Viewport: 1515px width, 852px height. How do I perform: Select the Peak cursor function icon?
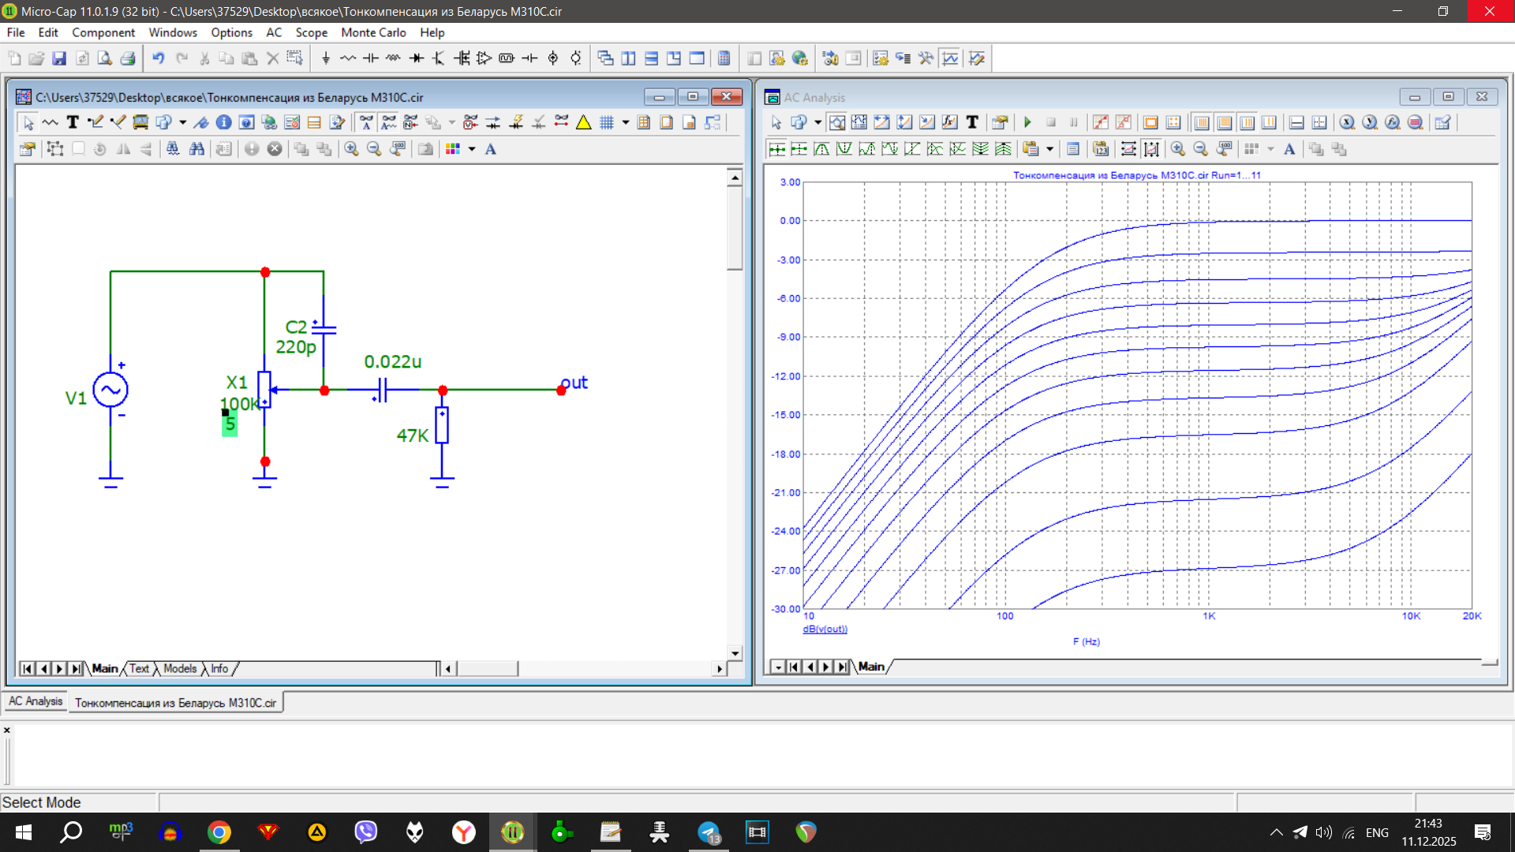pyautogui.click(x=821, y=149)
